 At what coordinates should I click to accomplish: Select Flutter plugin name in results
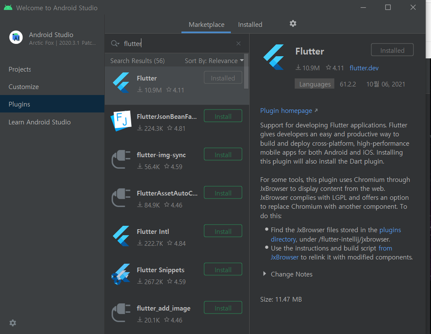(x=147, y=78)
